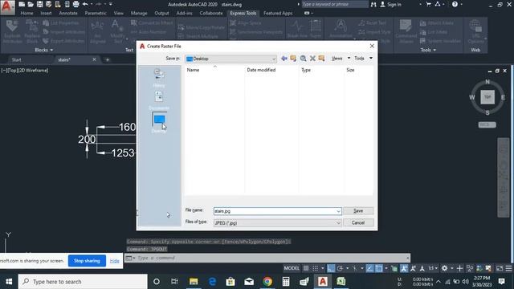Click Autodesk App Store cart icon
This screenshot has width=514, height=289.
428,4
